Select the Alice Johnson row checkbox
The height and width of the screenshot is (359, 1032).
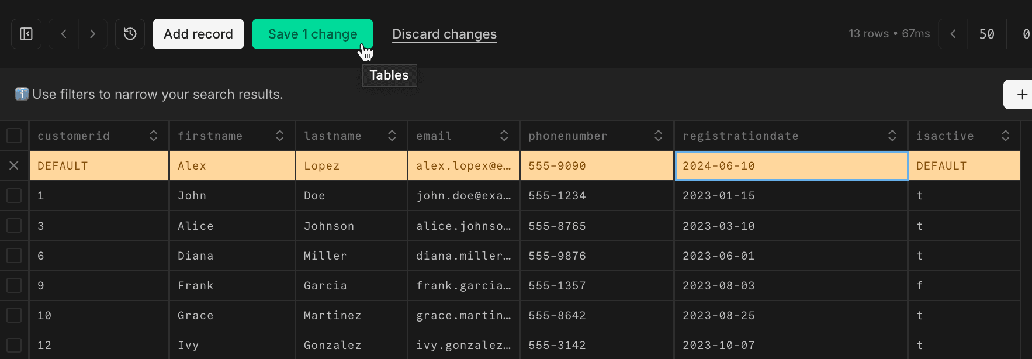pos(14,226)
